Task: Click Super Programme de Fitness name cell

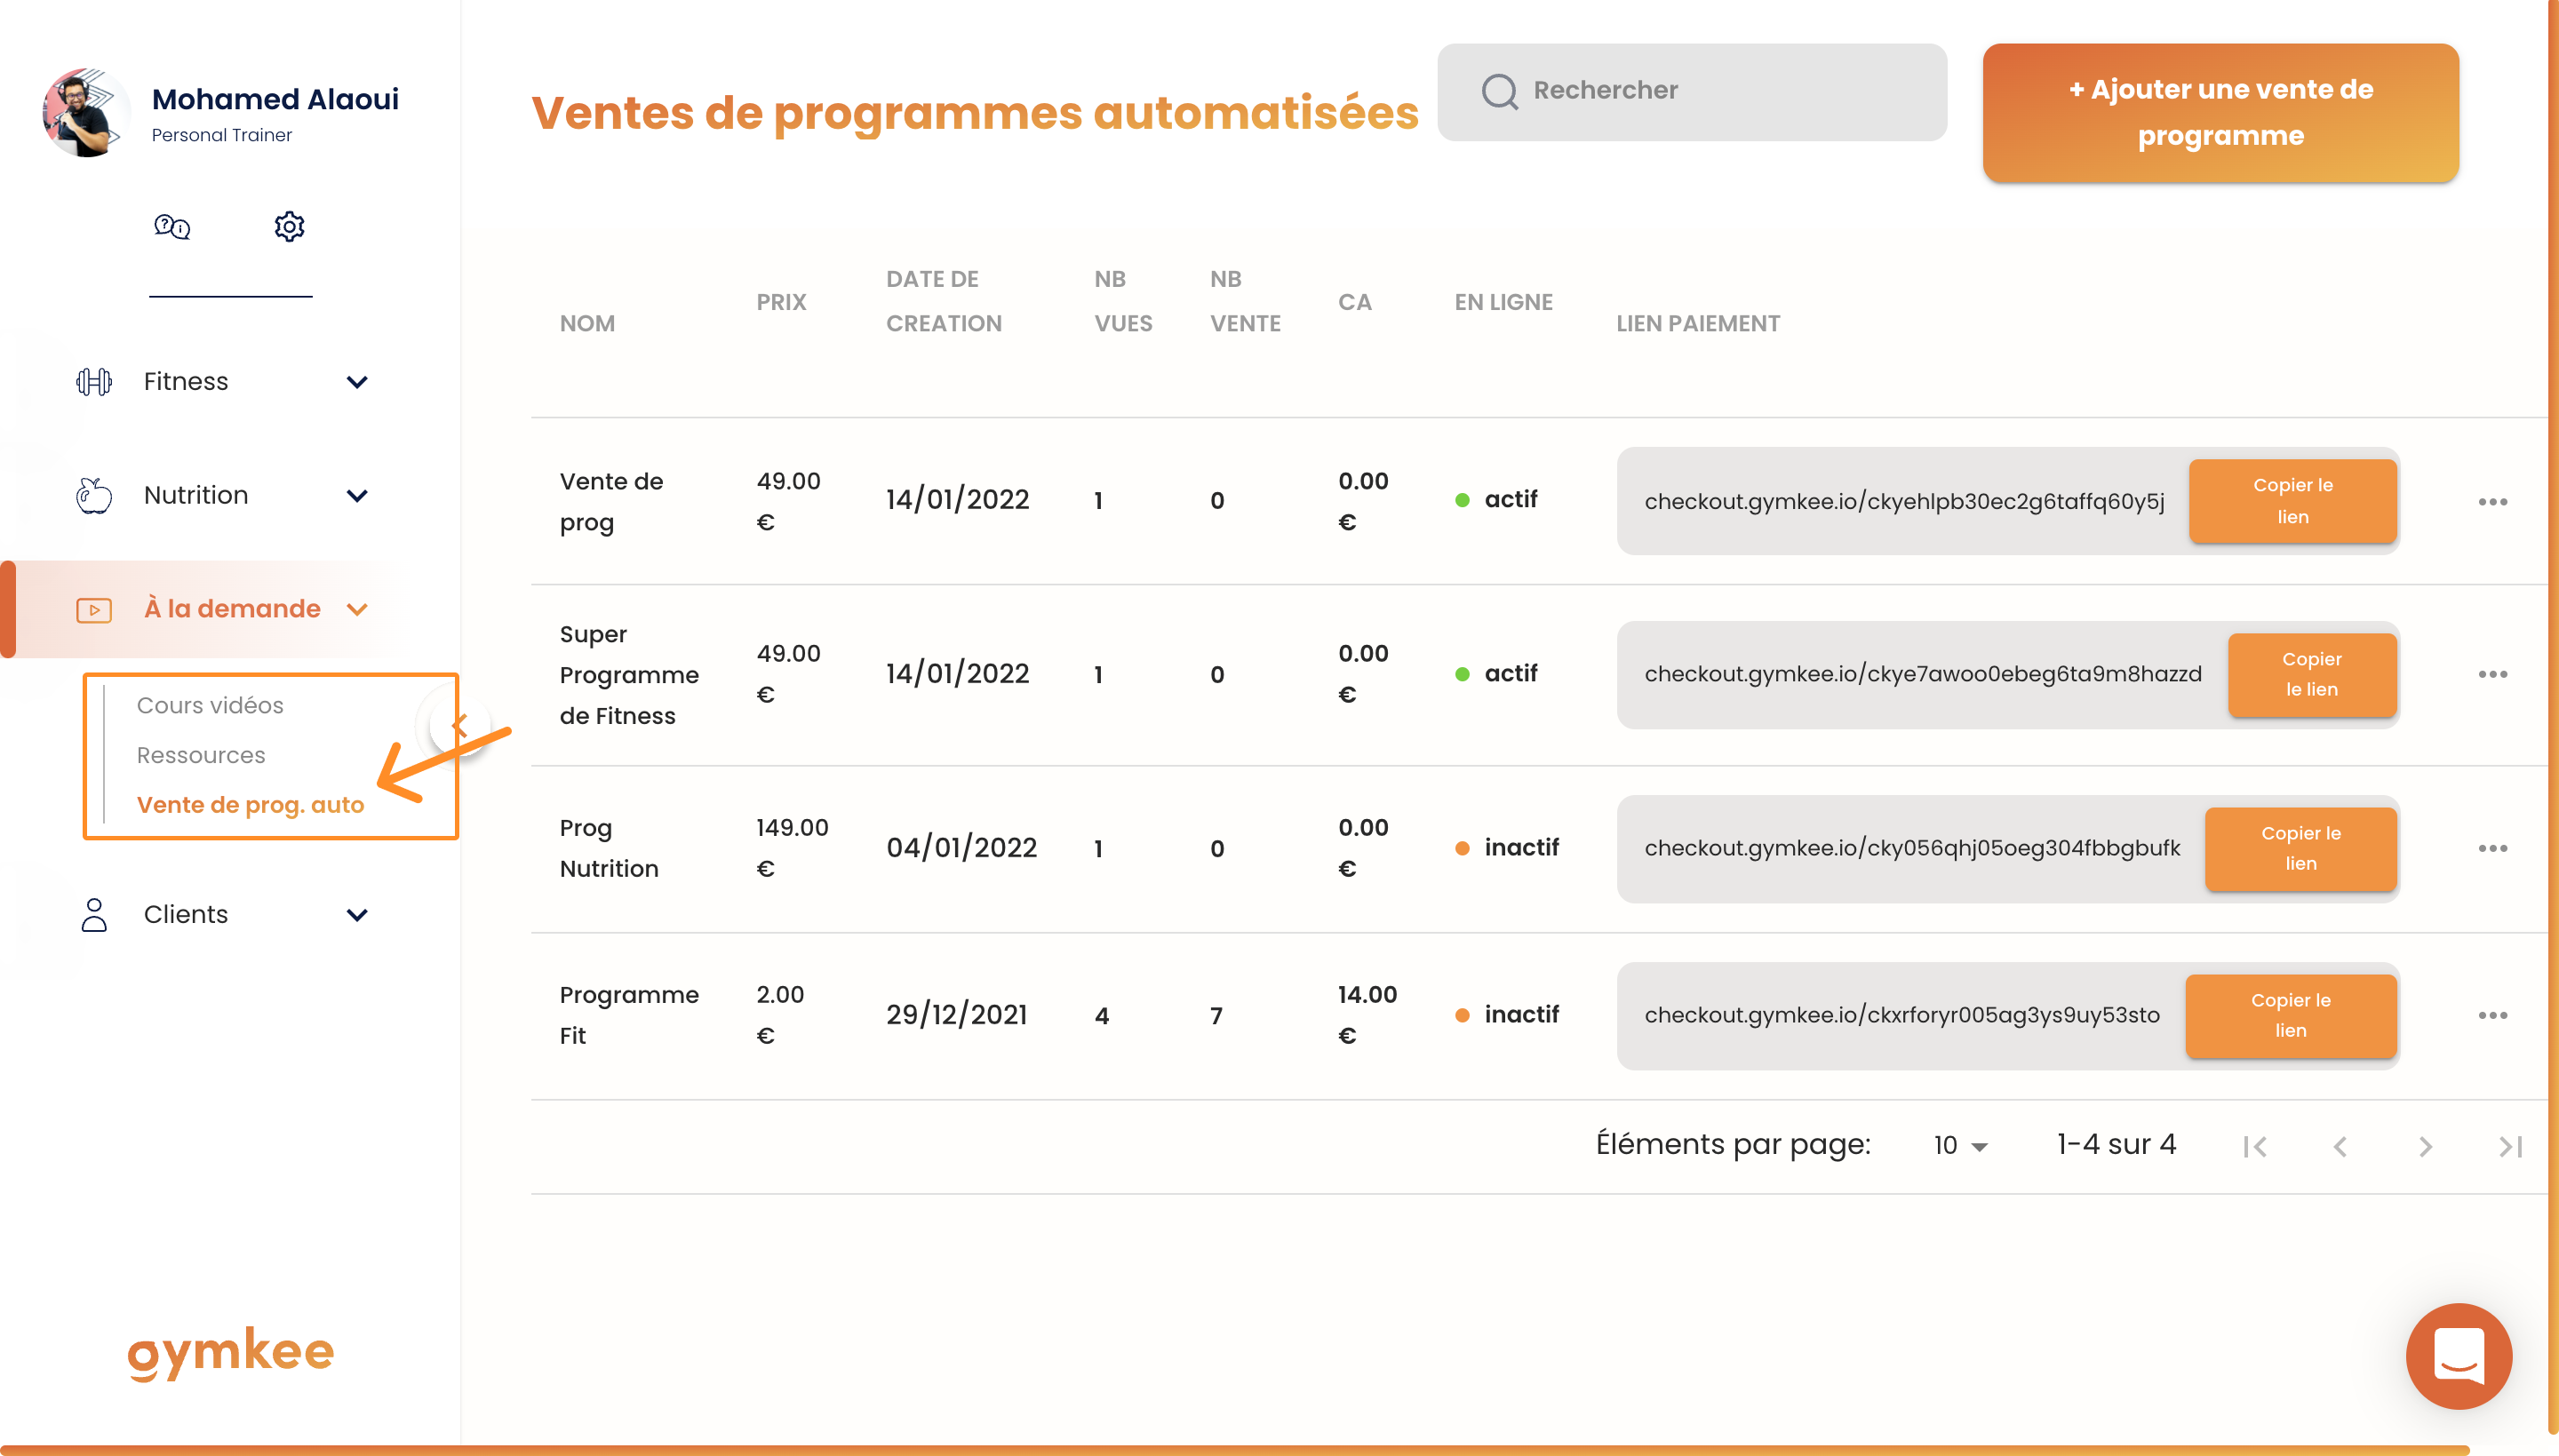Action: tap(629, 675)
